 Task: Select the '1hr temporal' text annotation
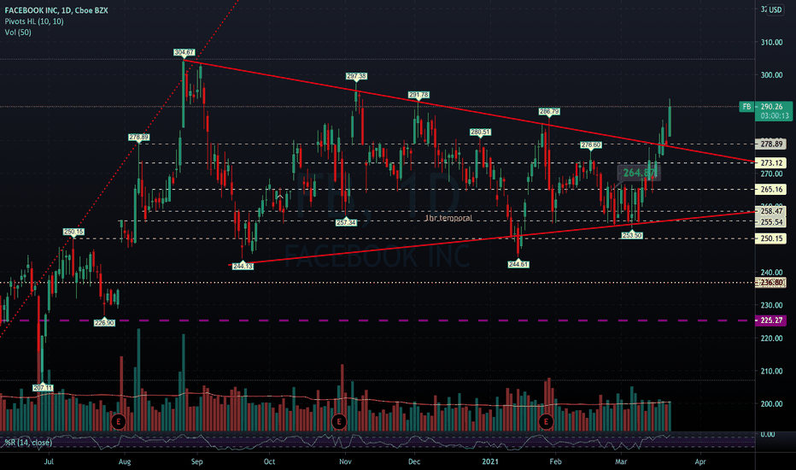point(448,218)
